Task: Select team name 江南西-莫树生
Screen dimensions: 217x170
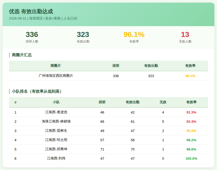Action: (x=56, y=131)
